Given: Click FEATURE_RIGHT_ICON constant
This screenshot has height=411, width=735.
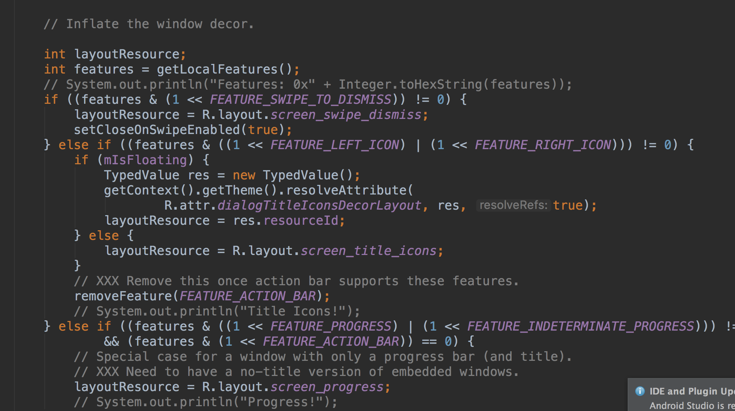Looking at the screenshot, I should tap(543, 145).
